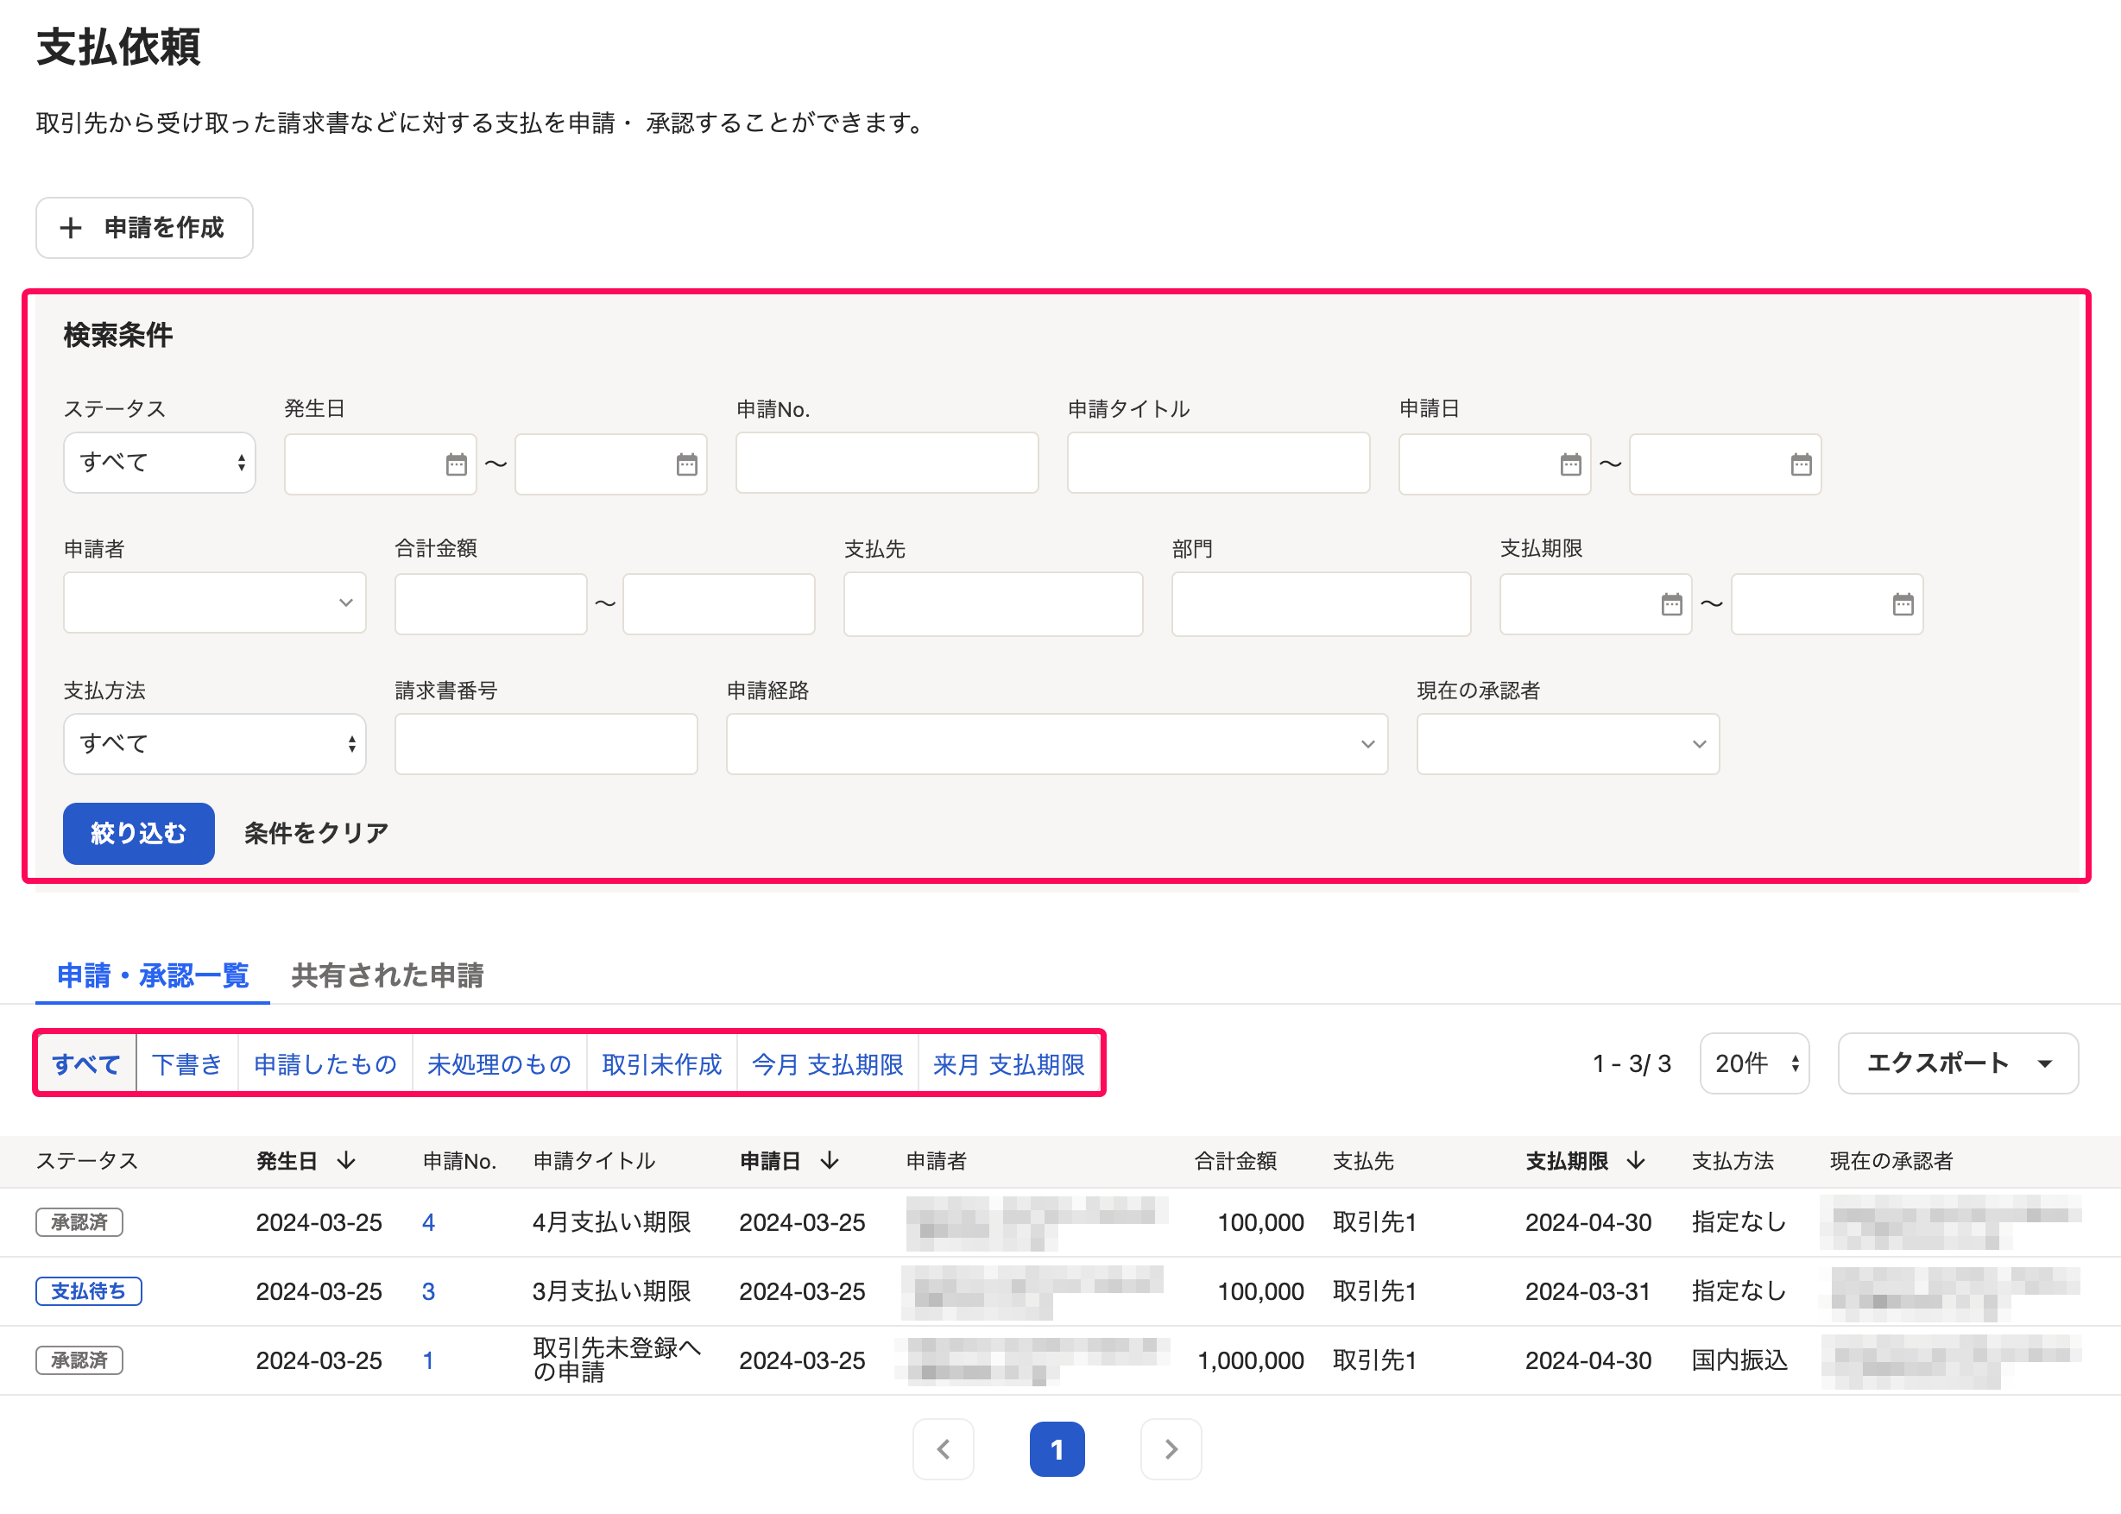Click the 絞り込む button

coord(139,832)
